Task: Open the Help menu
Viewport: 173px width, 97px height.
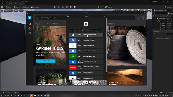Action: 31,1
